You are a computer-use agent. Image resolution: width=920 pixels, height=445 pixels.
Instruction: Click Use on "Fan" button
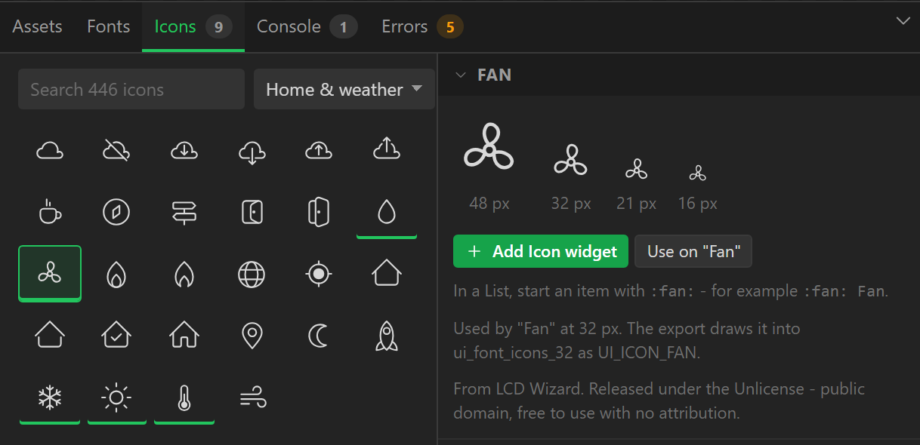tap(693, 251)
